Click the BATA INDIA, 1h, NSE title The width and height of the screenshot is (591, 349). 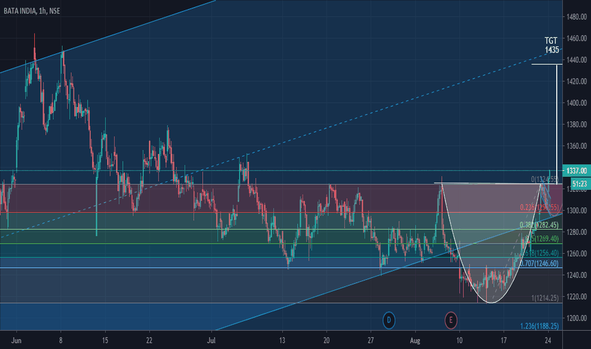[x=32, y=11]
